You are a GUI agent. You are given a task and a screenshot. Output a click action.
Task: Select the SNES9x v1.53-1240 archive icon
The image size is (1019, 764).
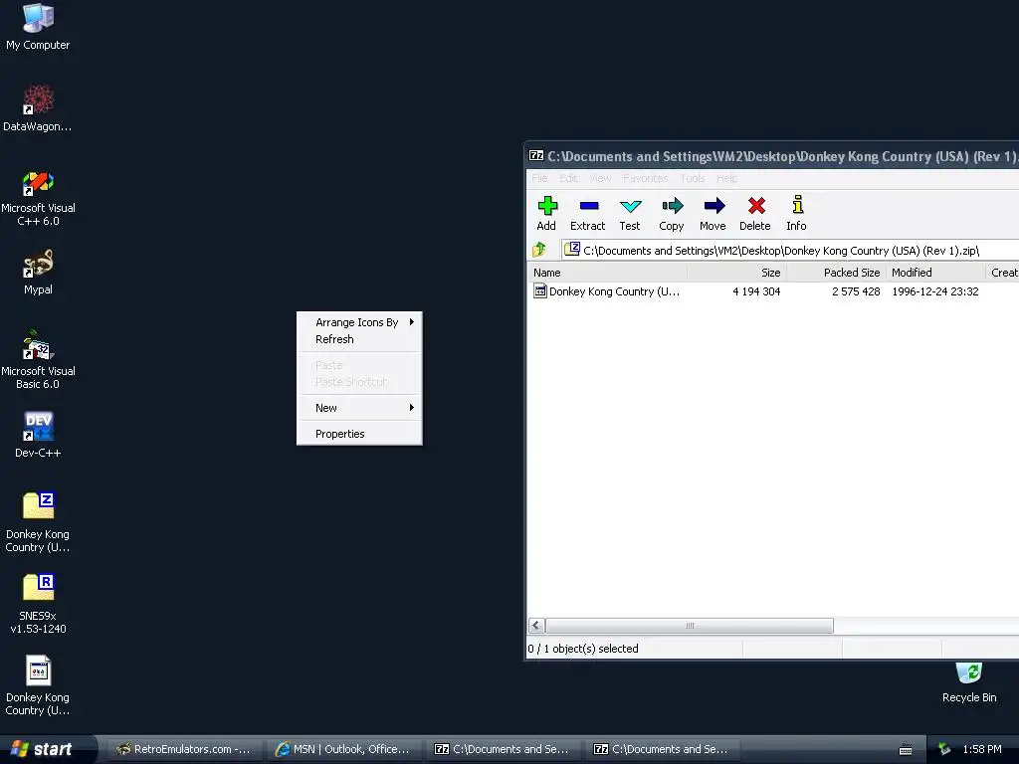click(38, 604)
